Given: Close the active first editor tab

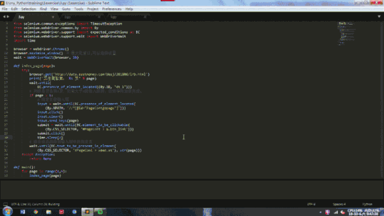Looking at the screenshot, I should pyautogui.click(x=53, y=17).
